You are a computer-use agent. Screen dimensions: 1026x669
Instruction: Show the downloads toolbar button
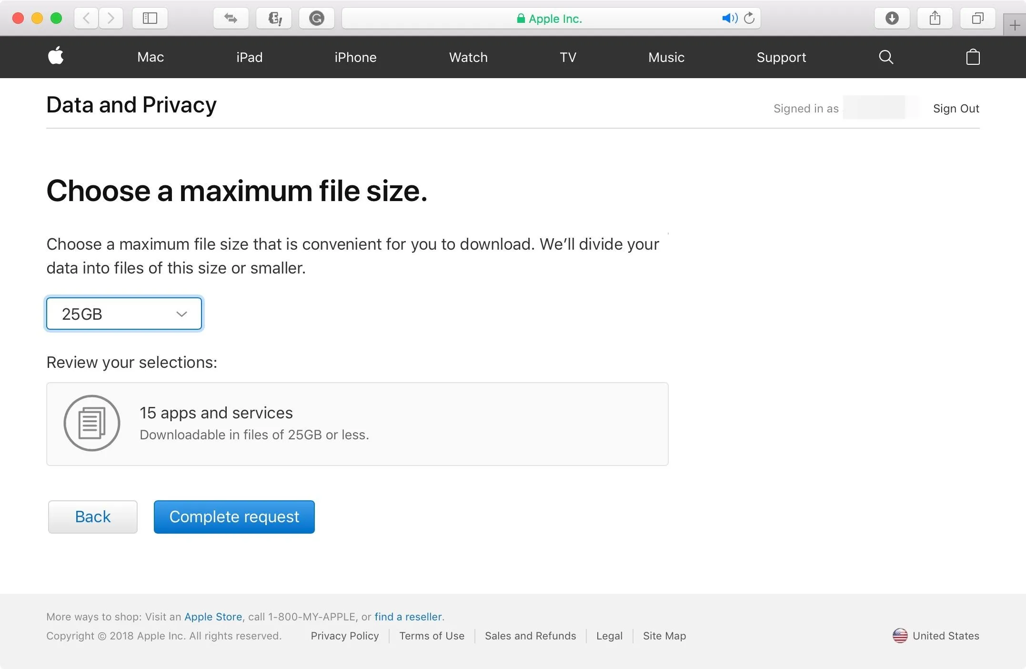[x=892, y=18]
